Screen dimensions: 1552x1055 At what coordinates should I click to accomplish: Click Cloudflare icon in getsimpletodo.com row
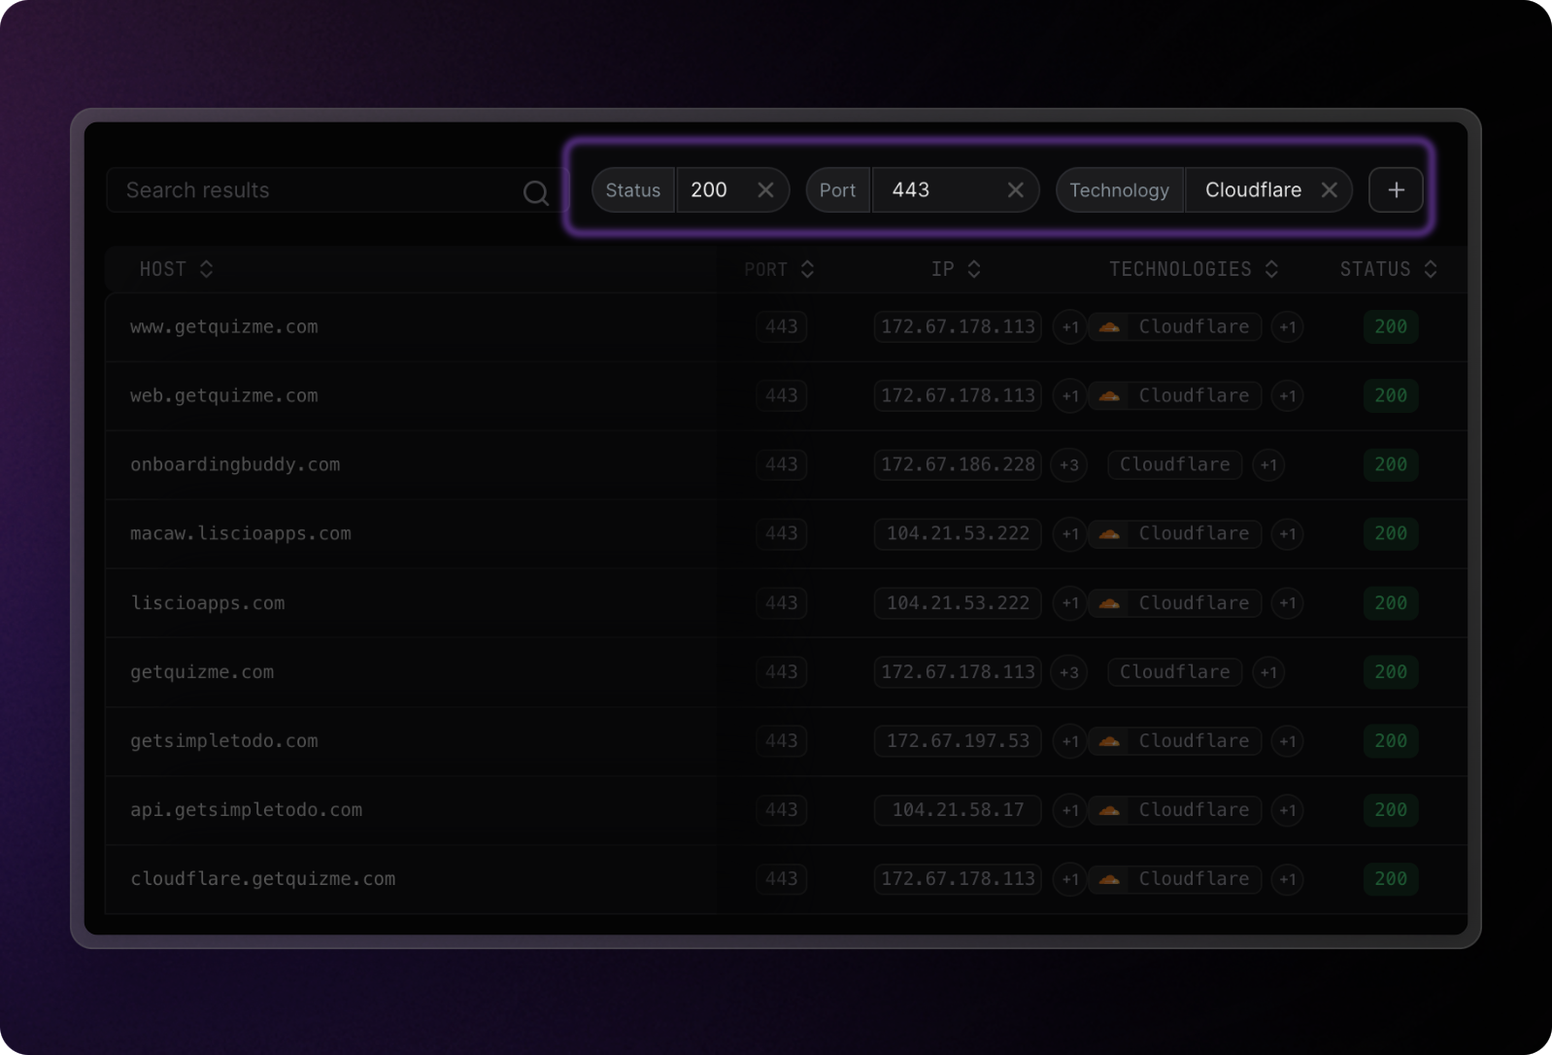[x=1109, y=741]
